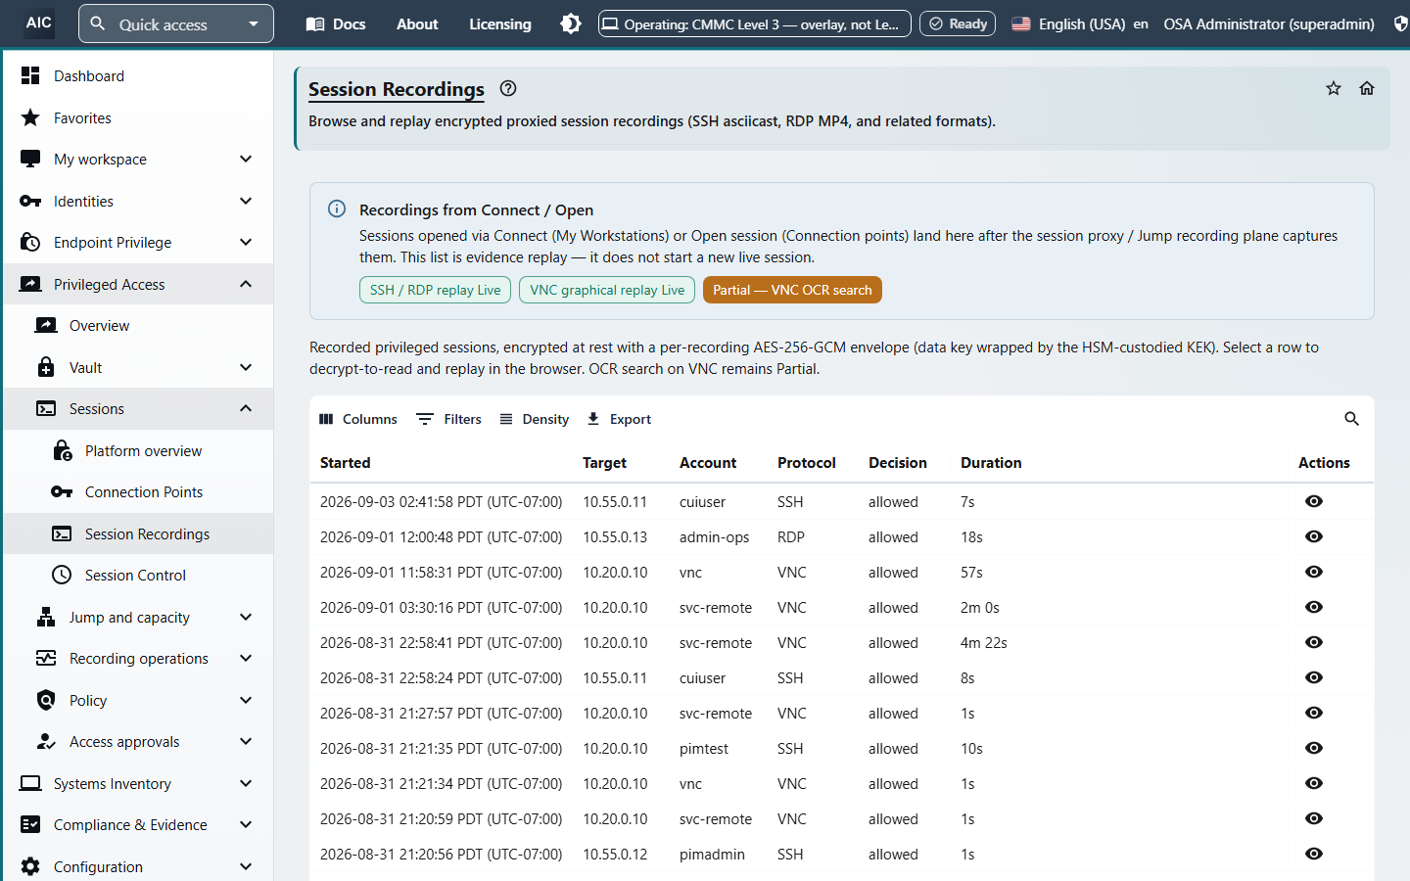1410x881 pixels.
Task: Click the AIC logo in header
Action: 39,23
